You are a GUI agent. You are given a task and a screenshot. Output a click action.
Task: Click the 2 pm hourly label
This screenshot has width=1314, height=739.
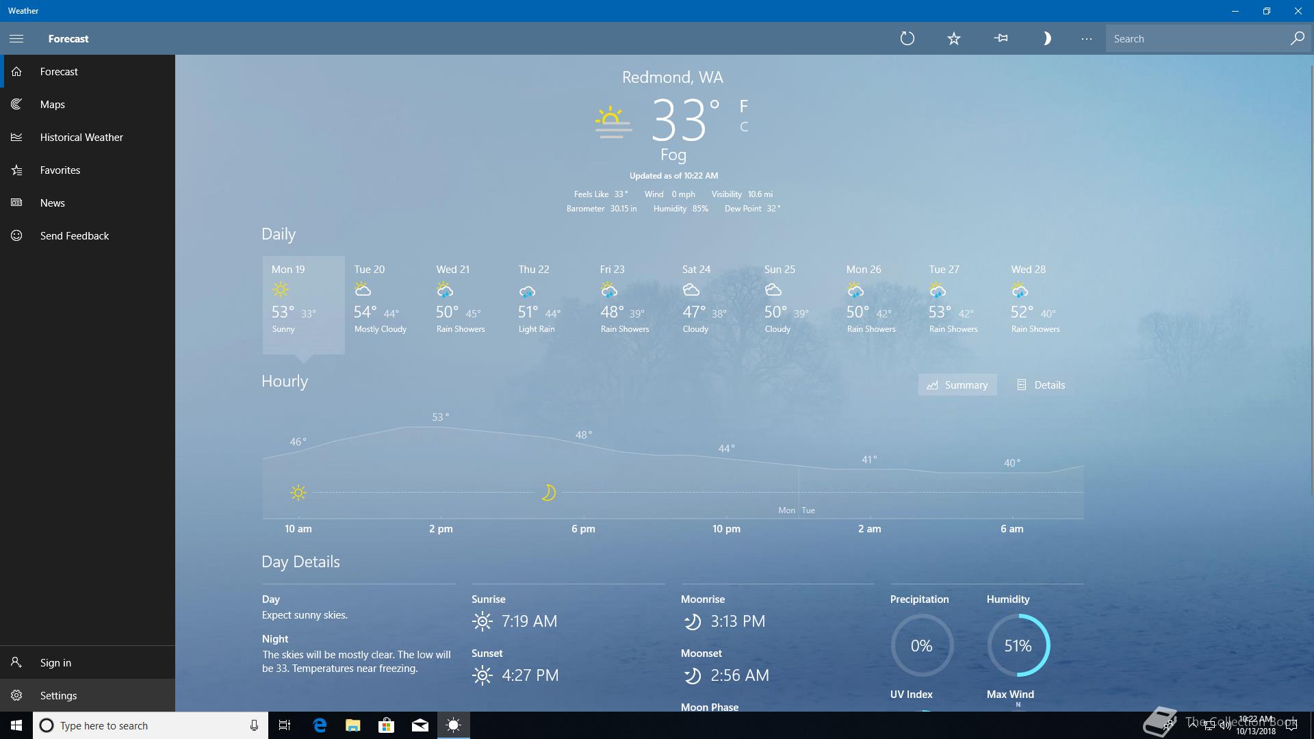[441, 528]
